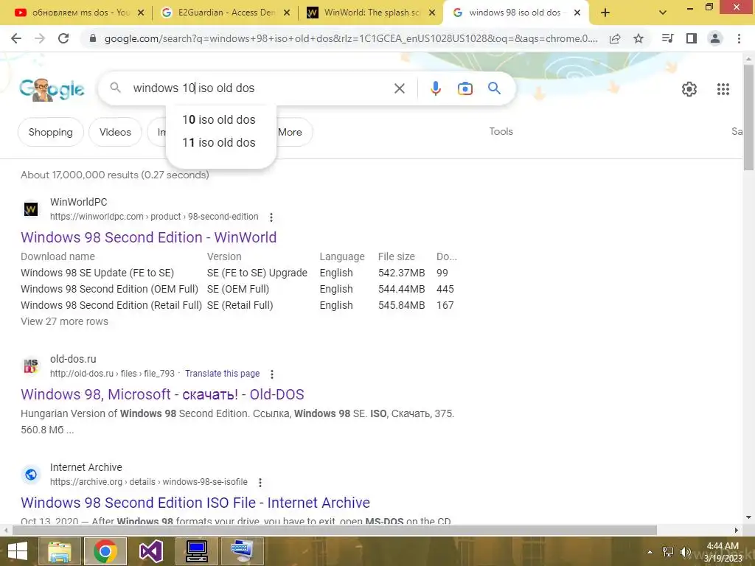
Task: Click the taskbar clock showing 4:44 AM
Action: (x=723, y=551)
